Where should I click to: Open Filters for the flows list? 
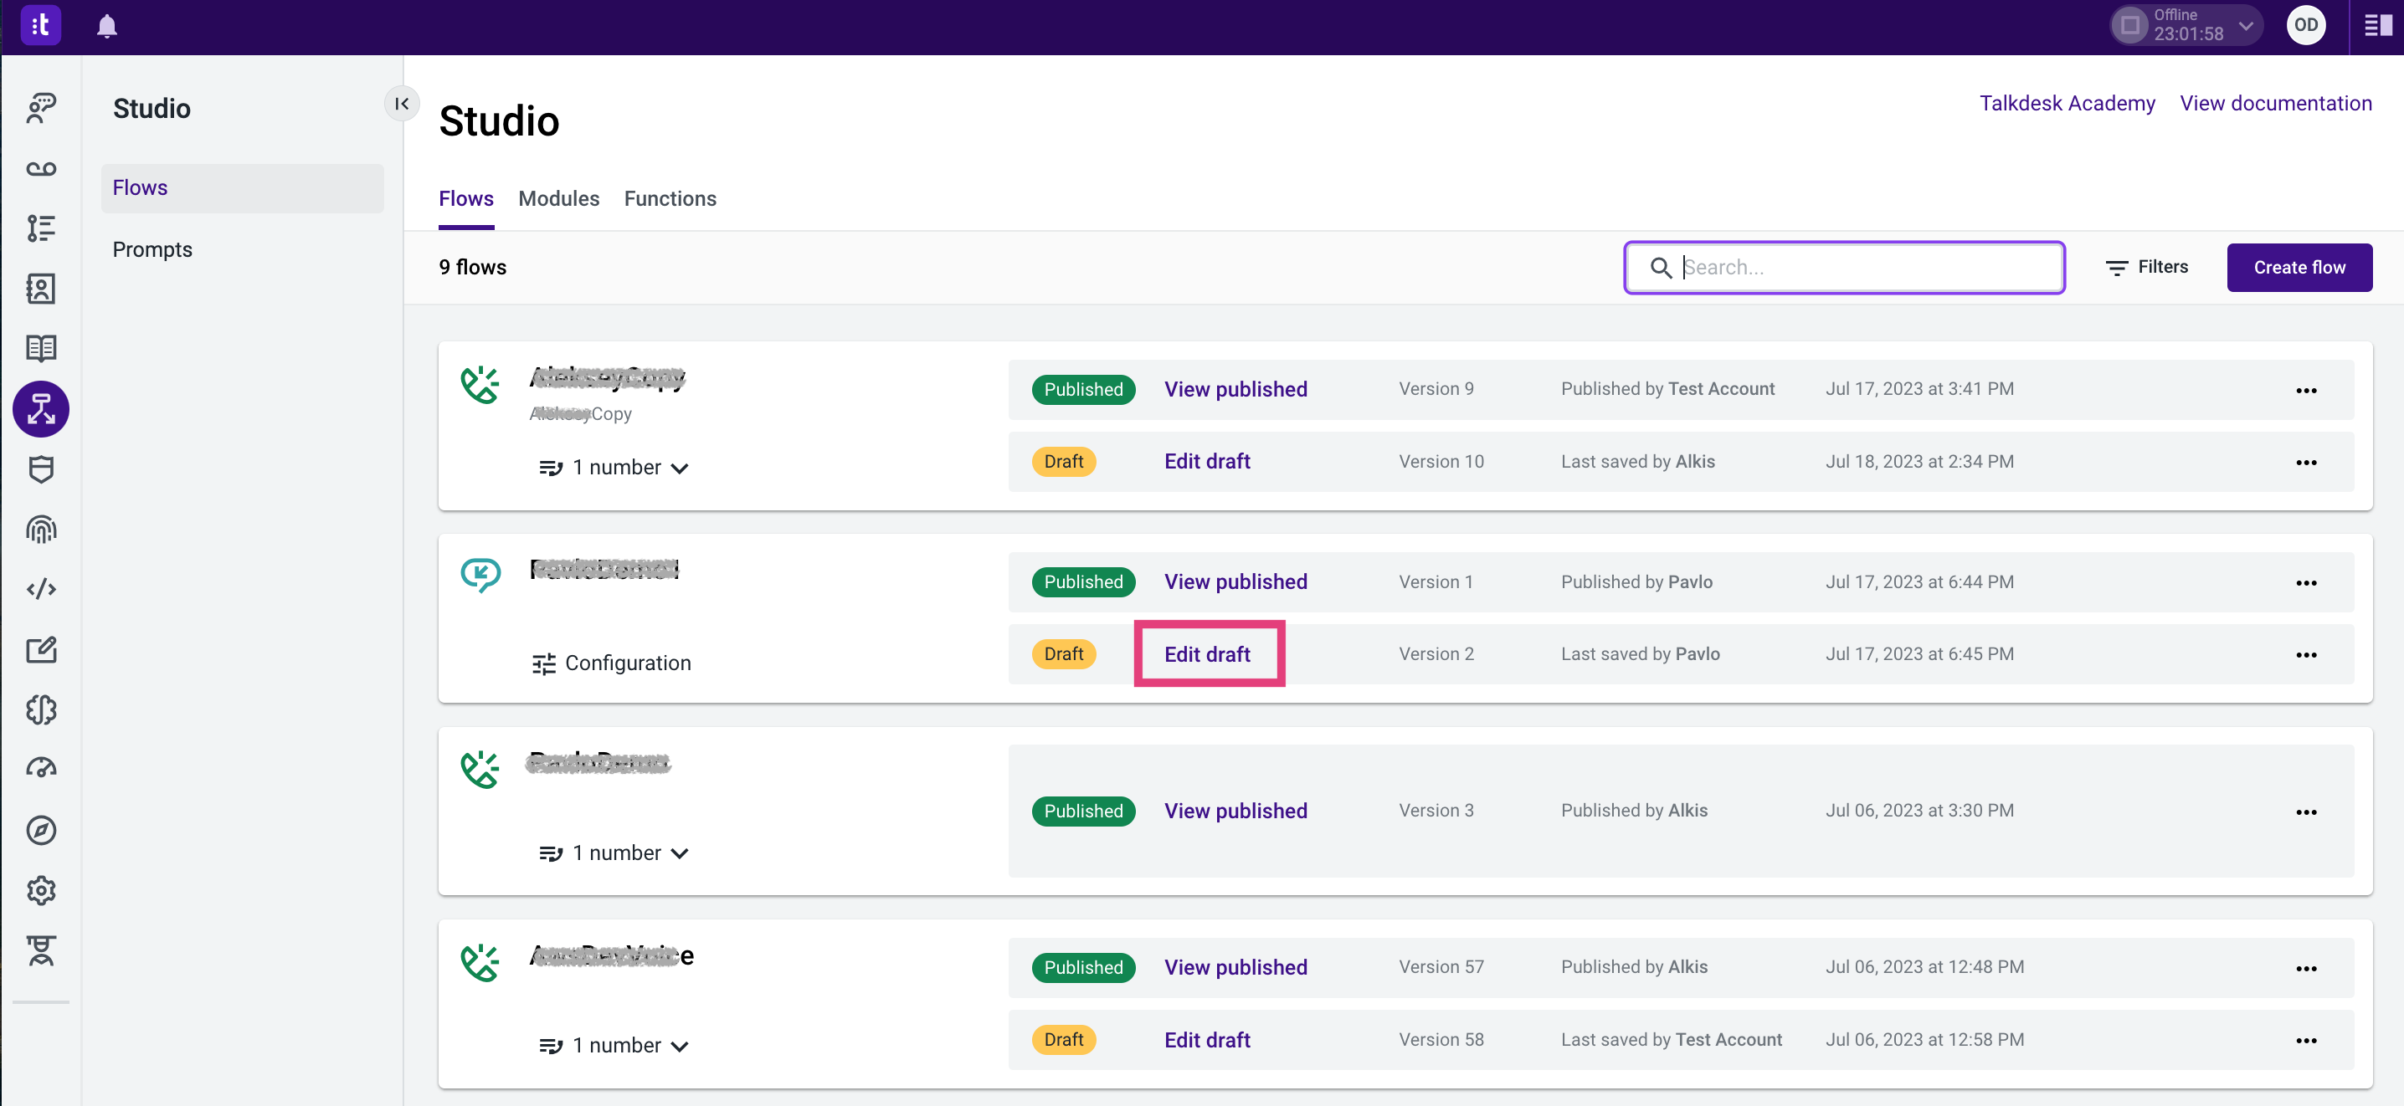(x=2145, y=268)
